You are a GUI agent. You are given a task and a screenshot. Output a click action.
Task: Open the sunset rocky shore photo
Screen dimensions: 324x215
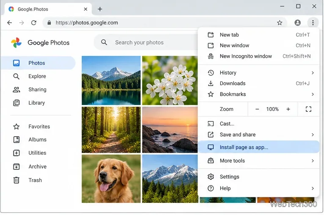pos(170,130)
